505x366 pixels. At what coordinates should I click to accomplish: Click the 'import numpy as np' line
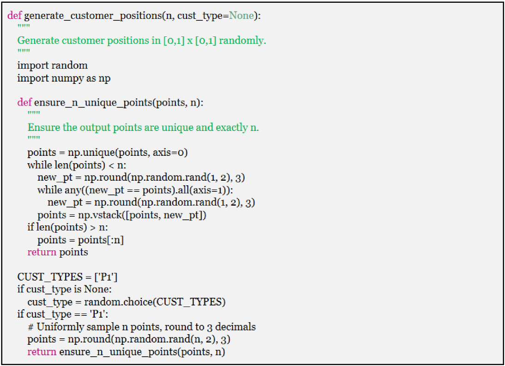pyautogui.click(x=64, y=78)
